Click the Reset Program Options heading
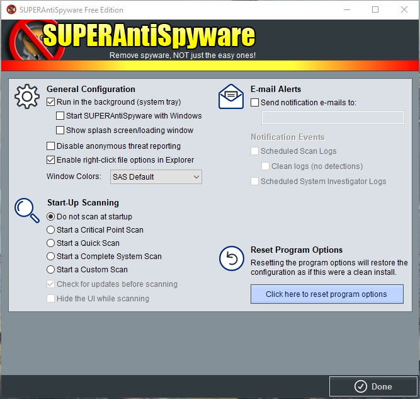 297,250
